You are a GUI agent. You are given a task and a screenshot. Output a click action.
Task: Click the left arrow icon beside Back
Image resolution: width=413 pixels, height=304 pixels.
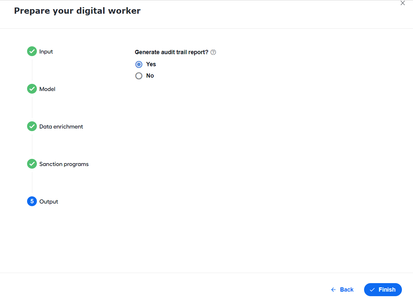(x=333, y=290)
